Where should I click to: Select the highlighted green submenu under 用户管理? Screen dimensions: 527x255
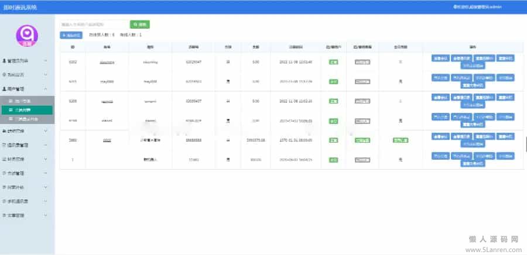click(x=27, y=110)
